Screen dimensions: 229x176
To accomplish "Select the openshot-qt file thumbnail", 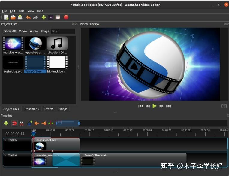I will [35, 44].
